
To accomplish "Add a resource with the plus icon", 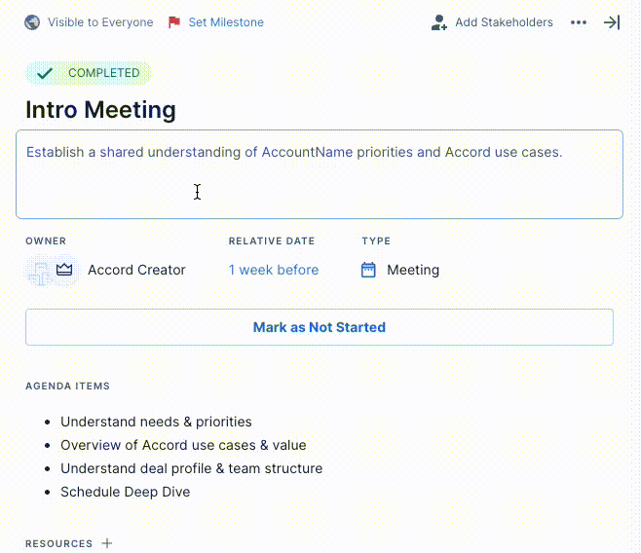I will click(x=107, y=543).
